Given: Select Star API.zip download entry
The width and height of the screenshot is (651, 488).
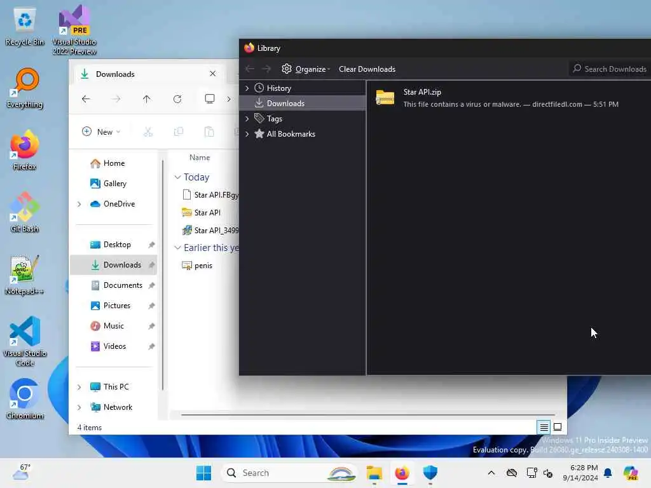Looking at the screenshot, I should pos(509,98).
